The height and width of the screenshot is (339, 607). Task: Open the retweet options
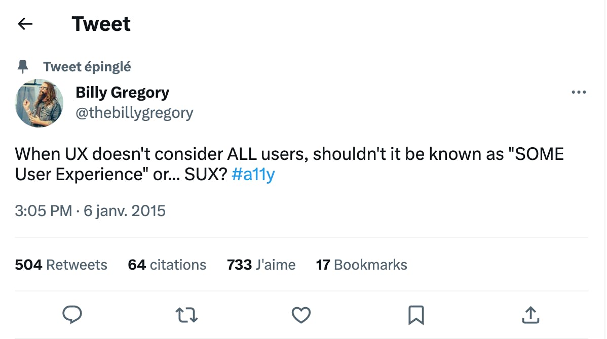click(x=186, y=315)
